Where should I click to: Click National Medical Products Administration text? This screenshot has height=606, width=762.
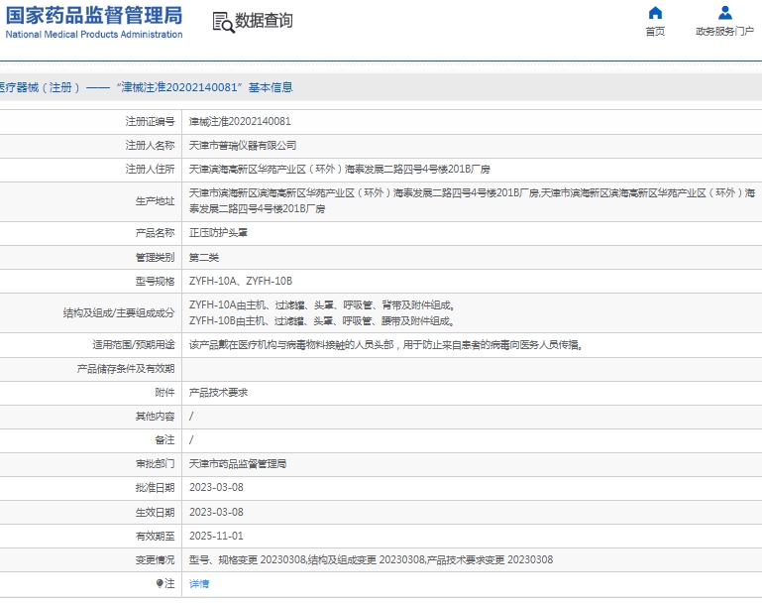tap(94, 35)
